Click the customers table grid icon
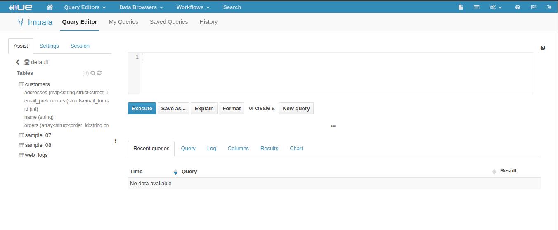Screen dimensions: 558x230 (x=21, y=84)
